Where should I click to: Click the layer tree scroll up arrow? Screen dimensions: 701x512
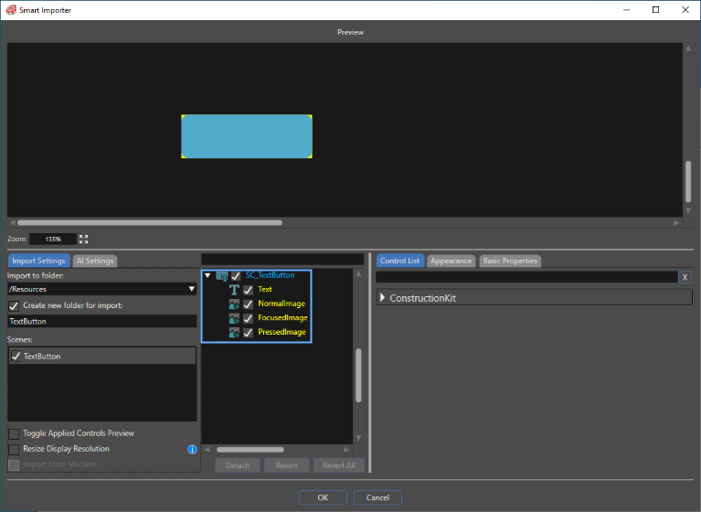pyautogui.click(x=358, y=273)
